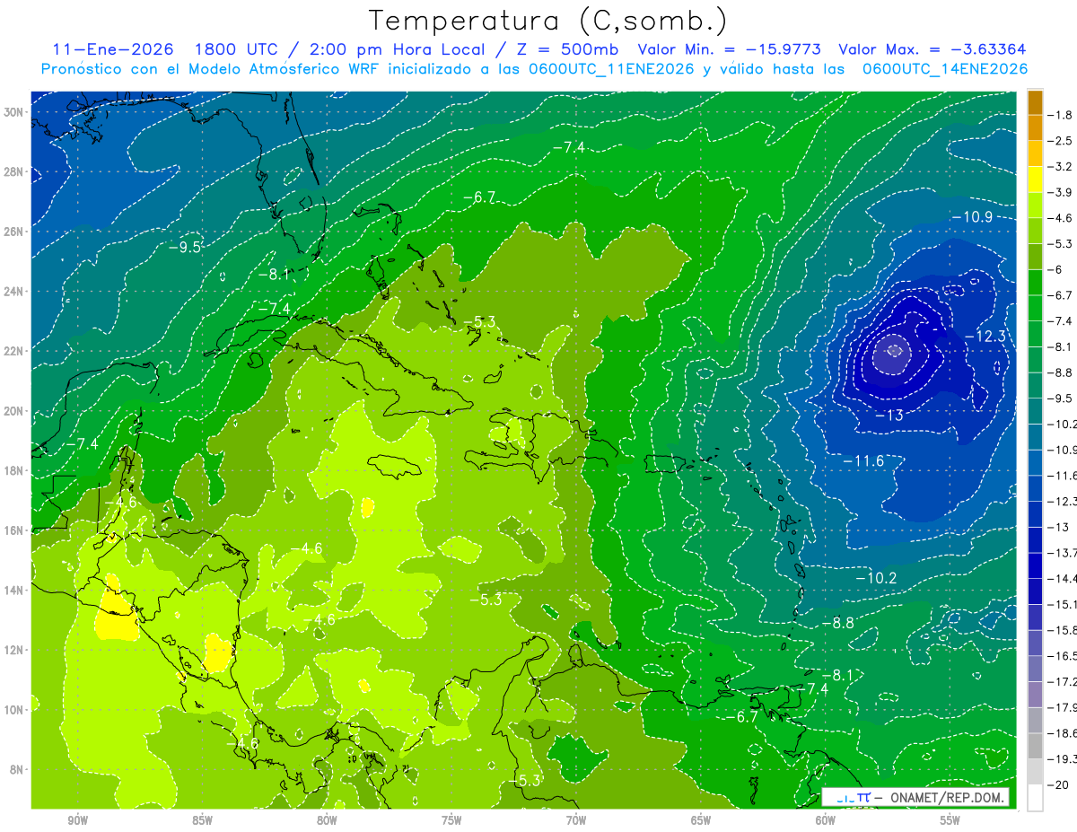The width and height of the screenshot is (1077, 832).
Task: Click the '85W' longitude axis label
Action: coord(202,820)
